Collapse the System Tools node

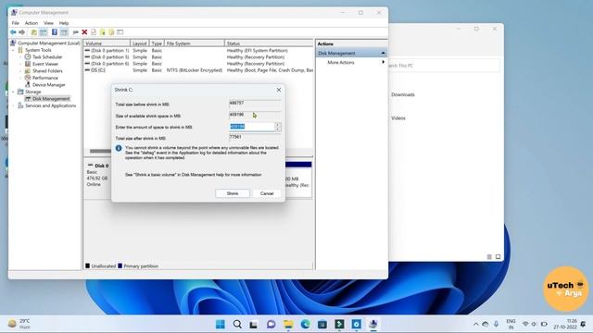[13, 50]
